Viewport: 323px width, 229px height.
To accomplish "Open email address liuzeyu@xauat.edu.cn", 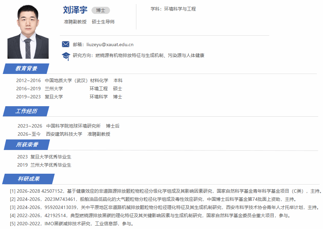I will point(110,44).
